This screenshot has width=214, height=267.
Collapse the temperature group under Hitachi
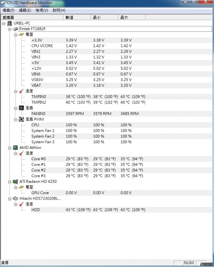[x=15, y=204]
